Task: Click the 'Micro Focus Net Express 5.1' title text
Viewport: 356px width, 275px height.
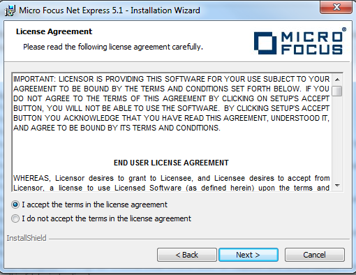Action: 71,10
